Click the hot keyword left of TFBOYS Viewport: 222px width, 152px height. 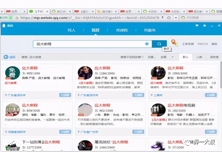tap(188, 44)
